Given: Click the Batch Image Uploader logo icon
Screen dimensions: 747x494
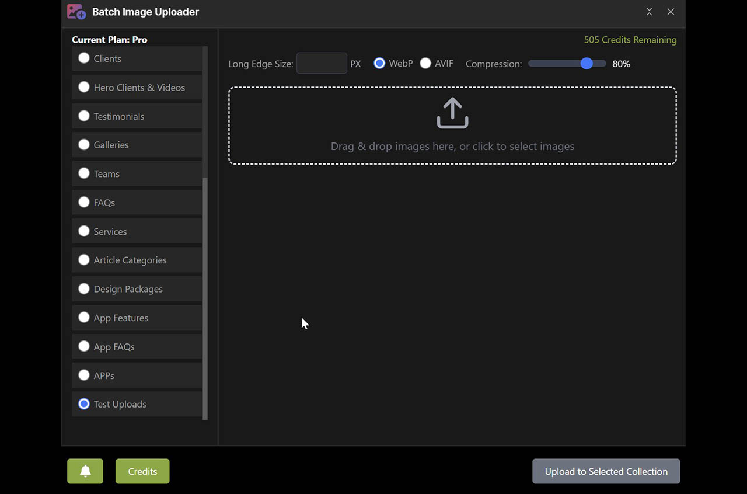Looking at the screenshot, I should (76, 12).
